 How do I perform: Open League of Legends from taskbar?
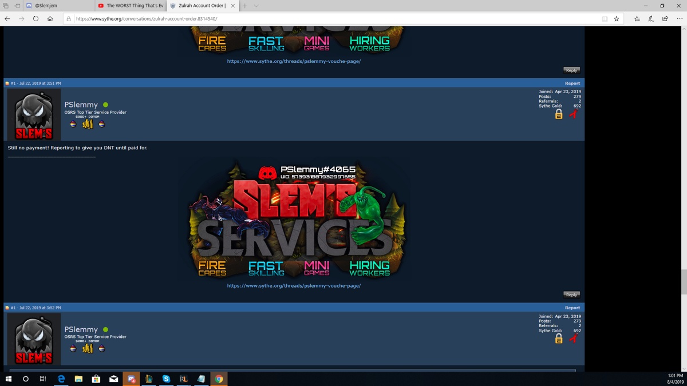pos(148,379)
